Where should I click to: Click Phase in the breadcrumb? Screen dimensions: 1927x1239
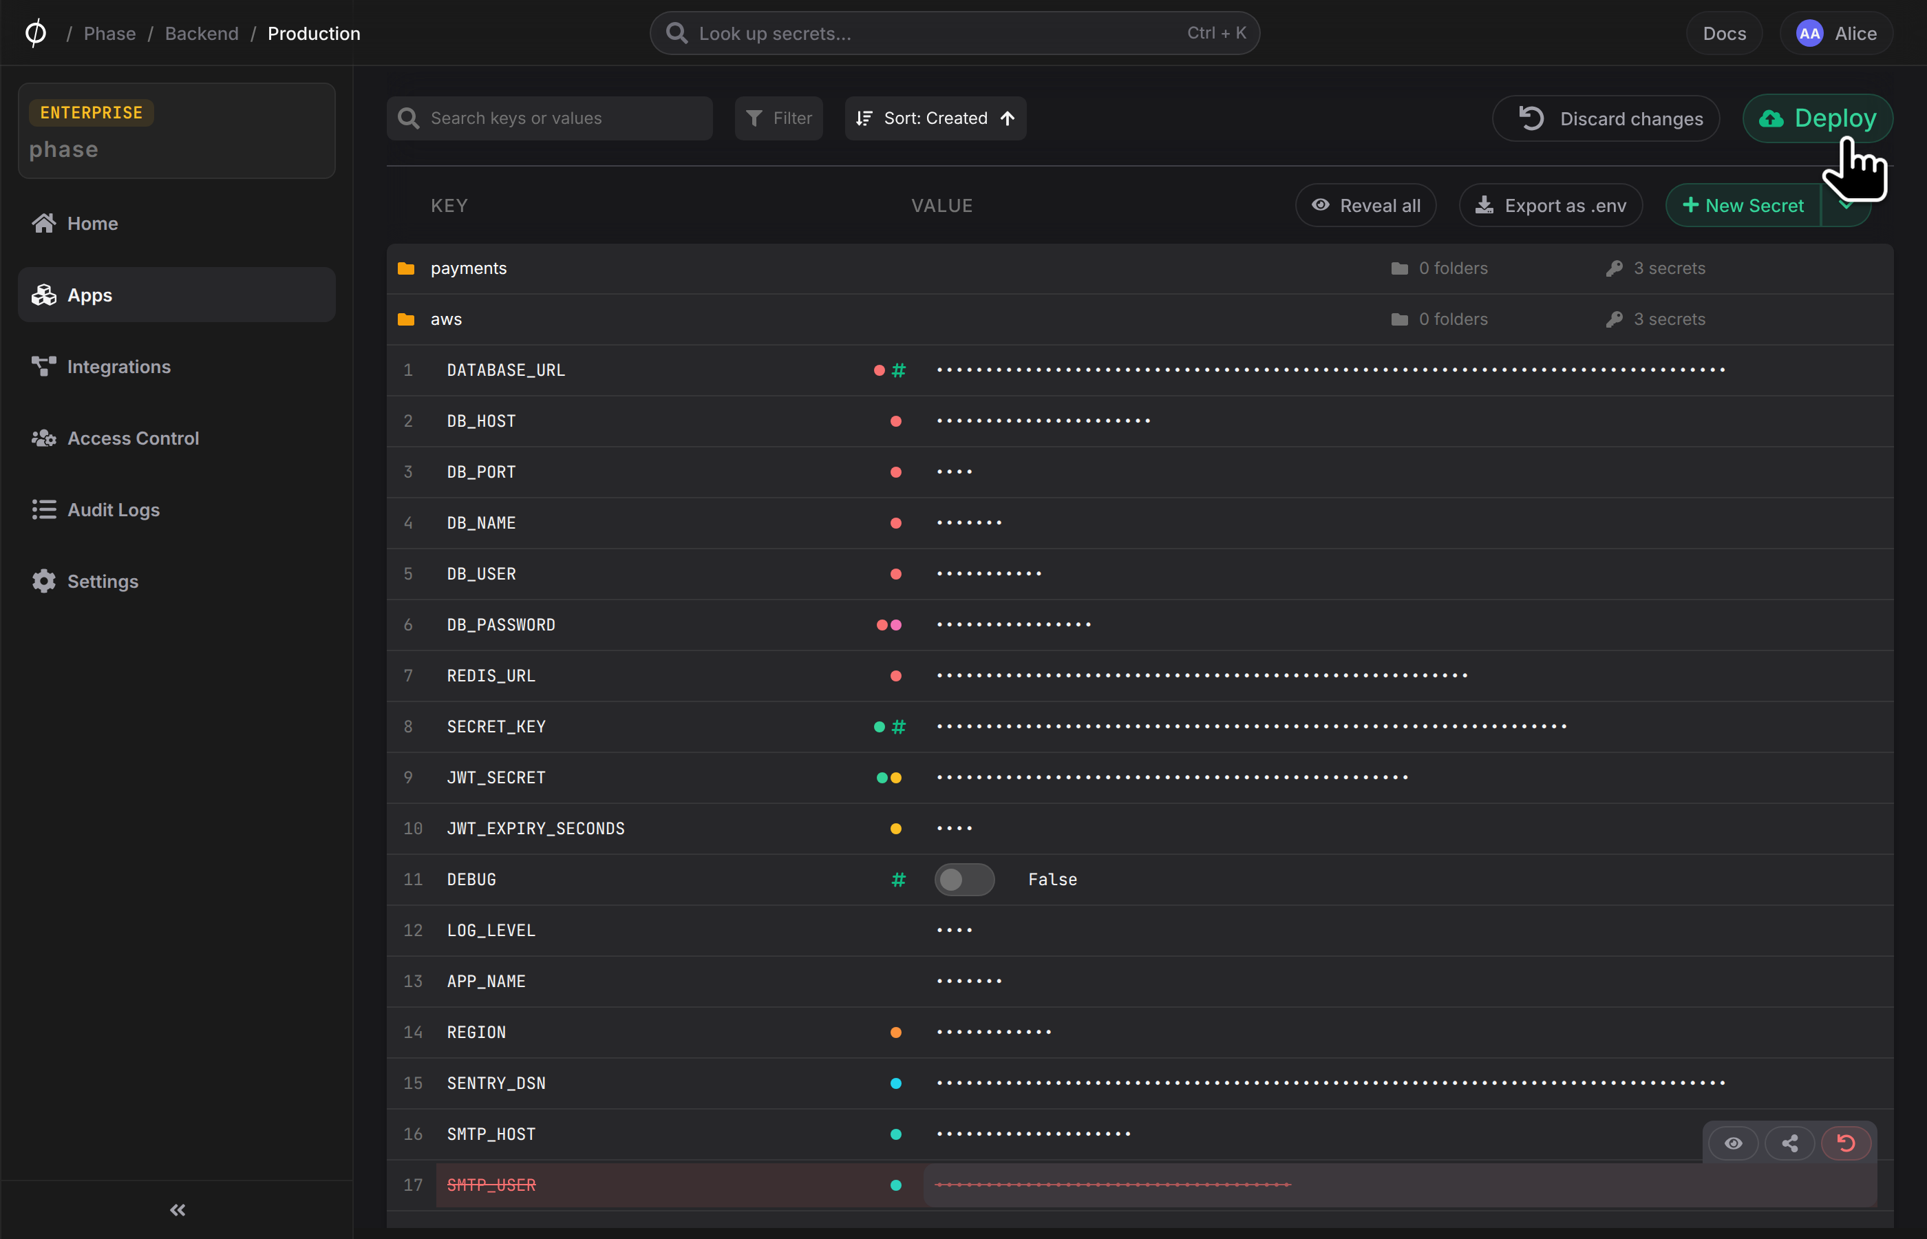tap(109, 33)
